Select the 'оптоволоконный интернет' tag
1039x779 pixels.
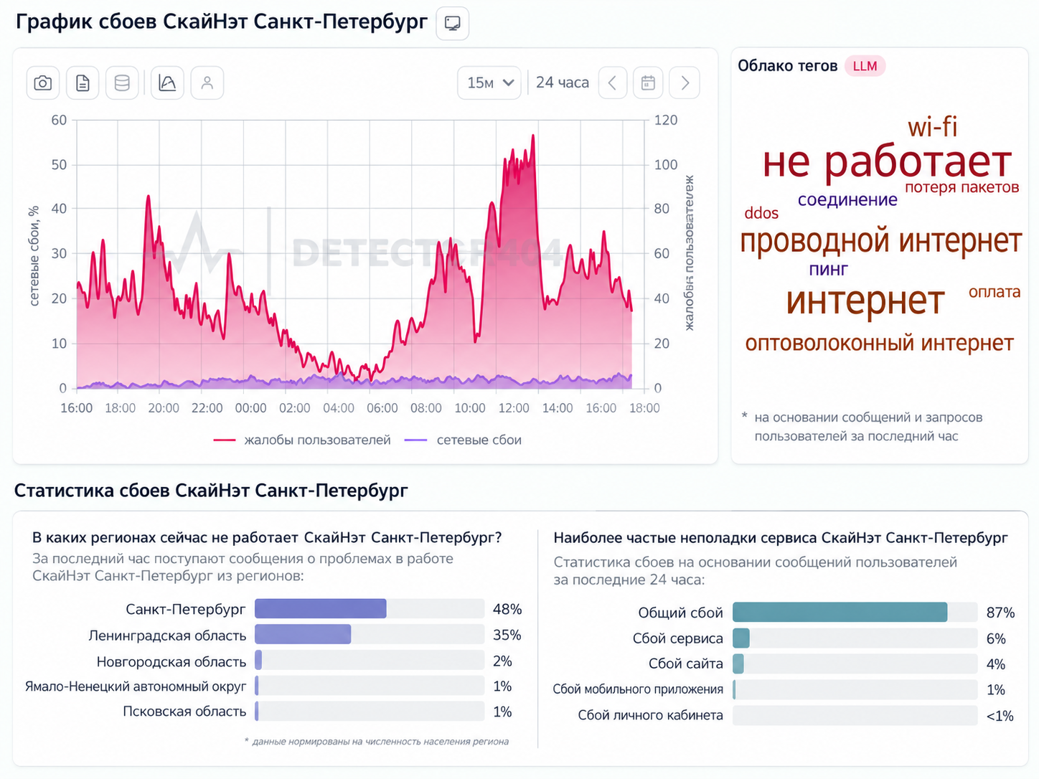(x=879, y=343)
